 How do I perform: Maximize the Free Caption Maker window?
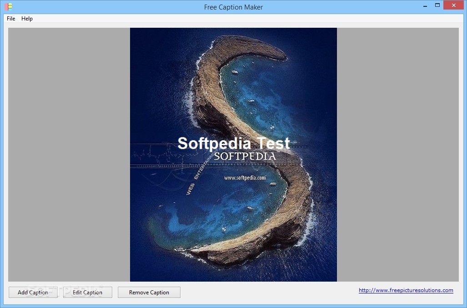(x=437, y=5)
